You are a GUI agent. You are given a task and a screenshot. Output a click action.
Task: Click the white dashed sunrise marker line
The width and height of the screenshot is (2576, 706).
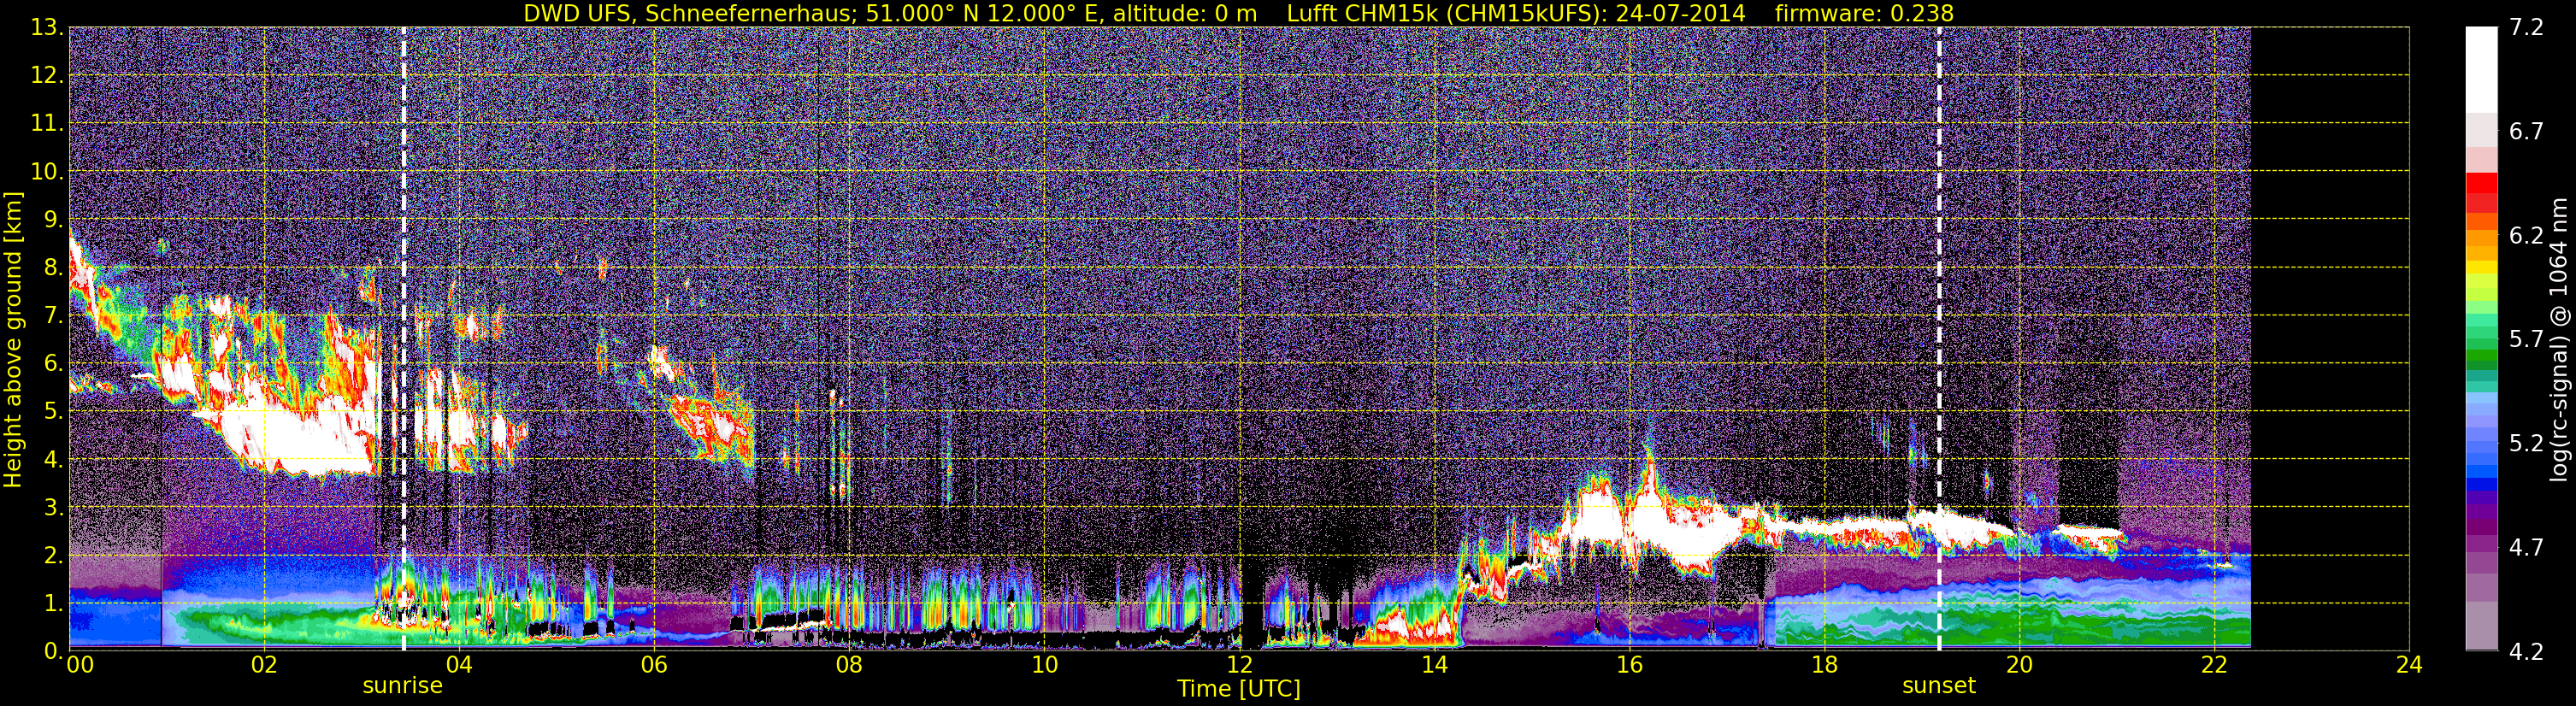[x=404, y=339]
